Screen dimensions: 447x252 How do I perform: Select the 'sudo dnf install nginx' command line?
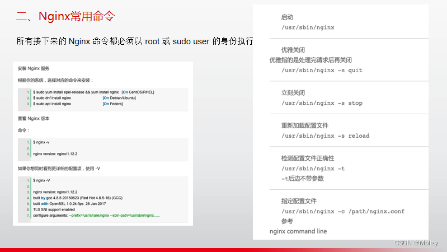click(52, 98)
